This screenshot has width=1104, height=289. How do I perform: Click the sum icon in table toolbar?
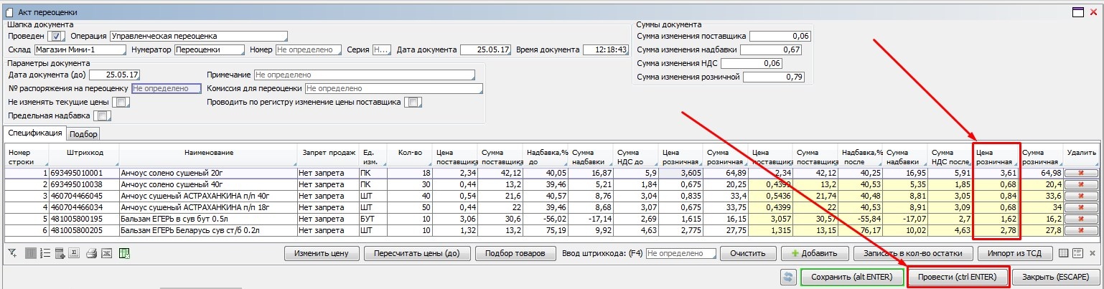pyautogui.click(x=73, y=253)
